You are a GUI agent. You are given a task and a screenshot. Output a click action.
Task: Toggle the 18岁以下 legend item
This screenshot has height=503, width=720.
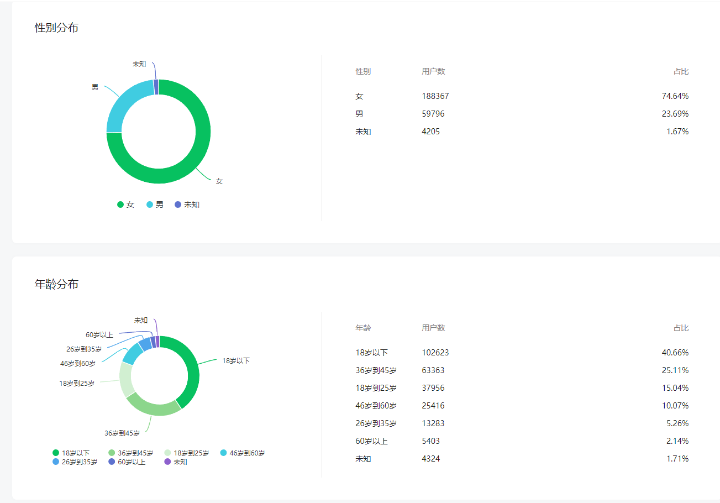click(x=71, y=453)
